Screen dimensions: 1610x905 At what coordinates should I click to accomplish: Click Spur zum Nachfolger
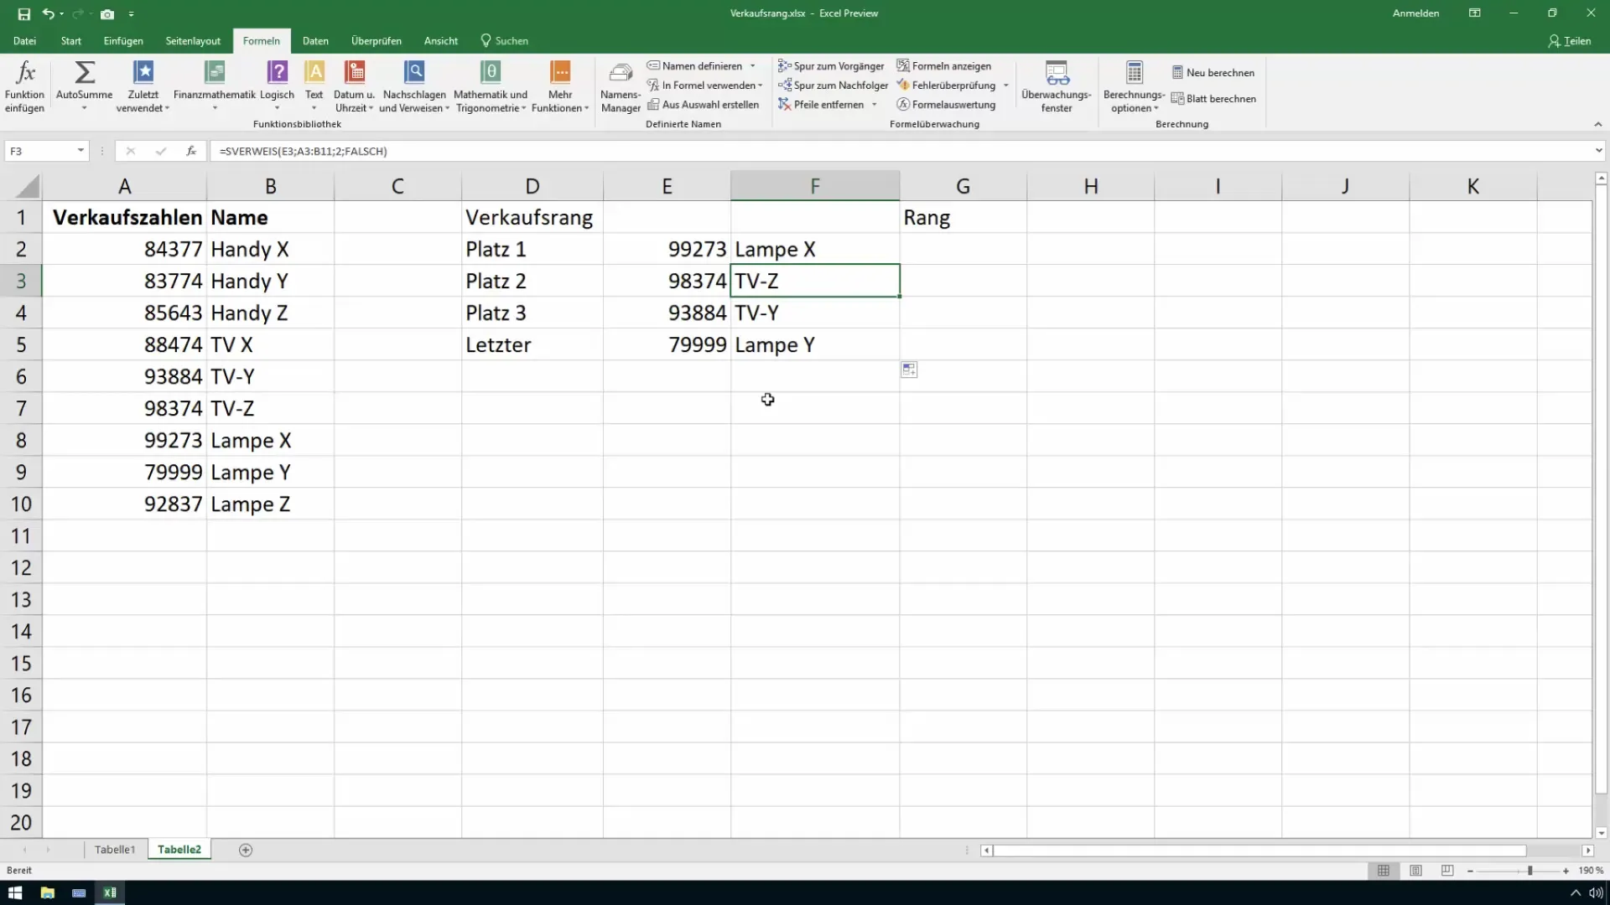[833, 85]
